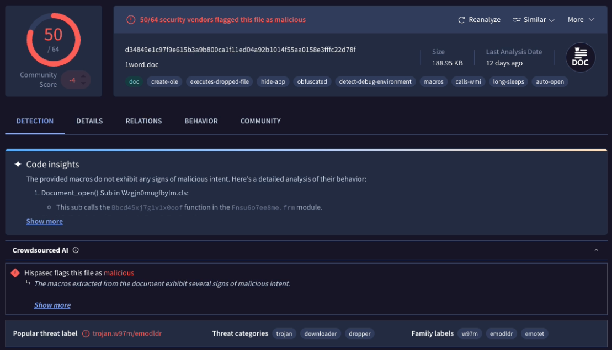612x350 pixels.
Task: Select the executes-dropped-file tag
Action: coord(219,81)
